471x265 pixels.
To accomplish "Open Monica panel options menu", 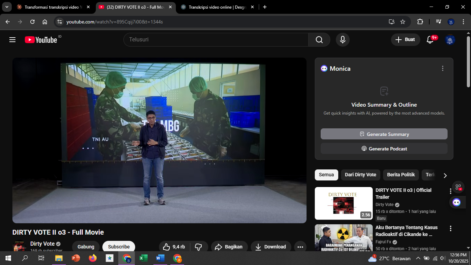I will [443, 68].
